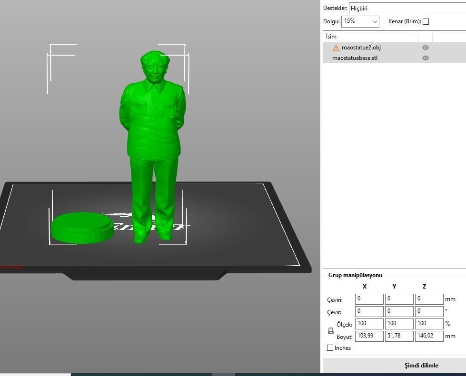The height and width of the screenshot is (376, 466).
Task: Click the Ölçek Z scale field
Action: tap(429, 324)
